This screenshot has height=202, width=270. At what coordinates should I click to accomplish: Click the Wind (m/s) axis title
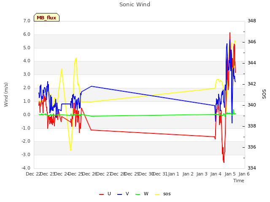click(x=6, y=95)
